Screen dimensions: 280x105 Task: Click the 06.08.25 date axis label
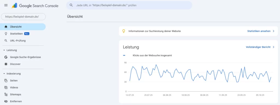pyautogui.click(x=167, y=95)
